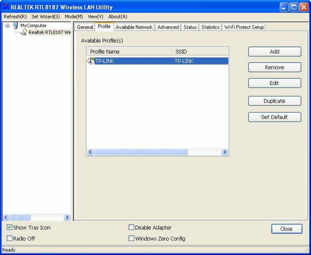Enable the Radio Off checkbox
311x255 pixels.
[x=9, y=238]
